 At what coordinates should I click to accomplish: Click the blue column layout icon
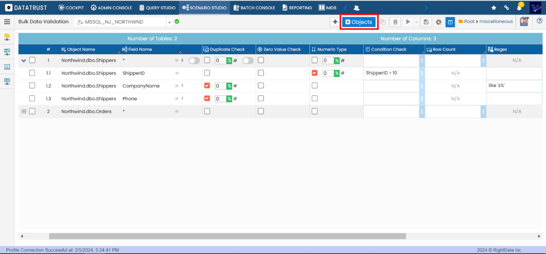point(450,22)
